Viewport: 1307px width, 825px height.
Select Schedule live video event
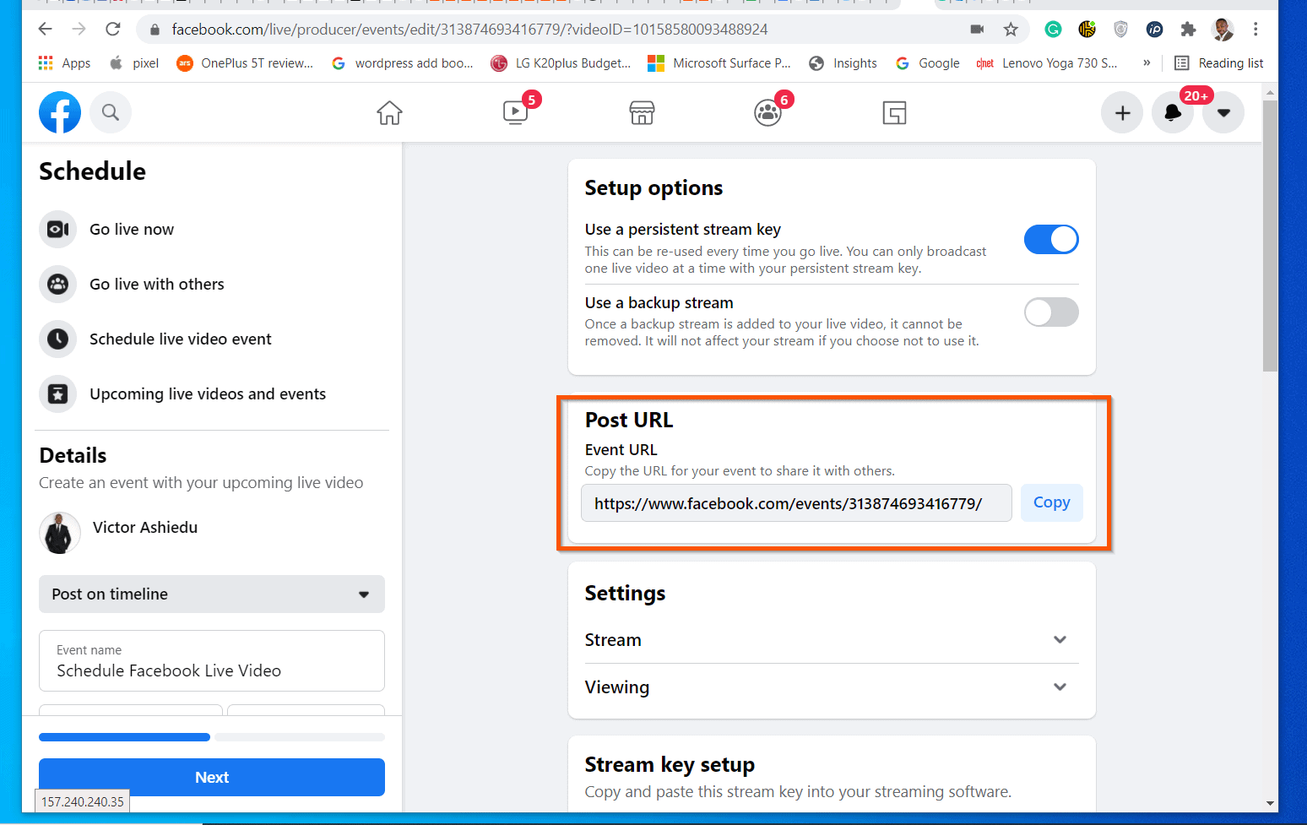click(212, 339)
